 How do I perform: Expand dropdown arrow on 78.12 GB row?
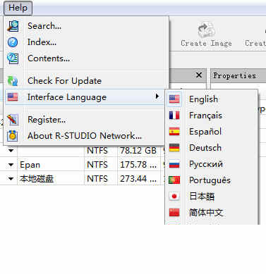[11, 151]
